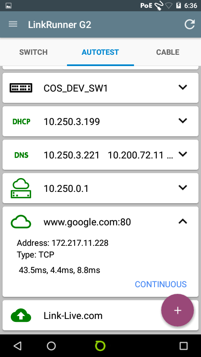201x357 pixels.
Task: Expand the DHCP 10.250.3.199 details
Action: (x=183, y=121)
